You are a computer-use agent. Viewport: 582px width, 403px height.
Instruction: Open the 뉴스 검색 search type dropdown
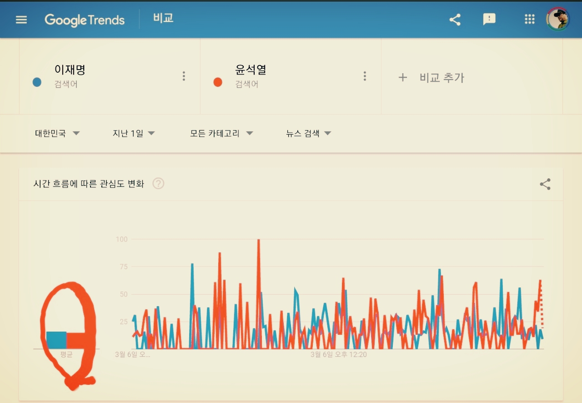[309, 133]
